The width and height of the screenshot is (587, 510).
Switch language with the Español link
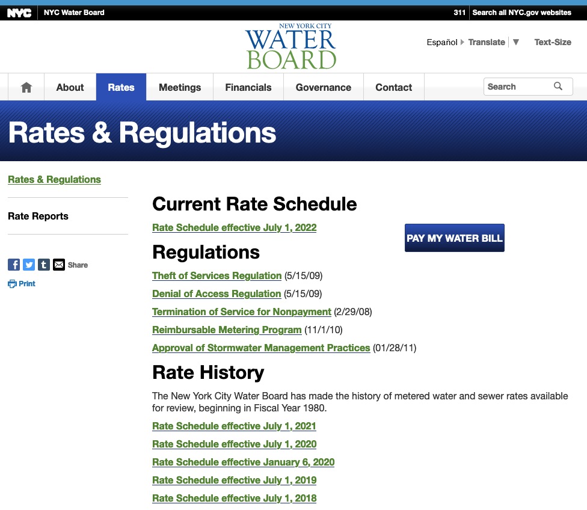point(442,42)
